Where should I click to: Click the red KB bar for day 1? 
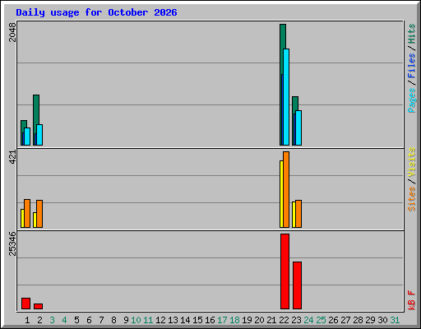click(x=25, y=304)
